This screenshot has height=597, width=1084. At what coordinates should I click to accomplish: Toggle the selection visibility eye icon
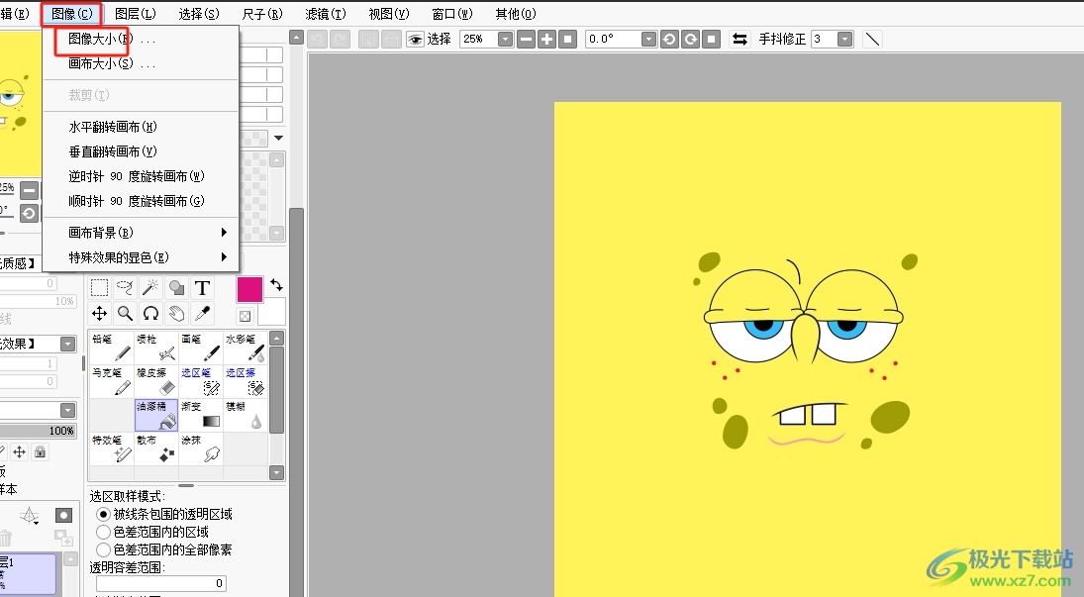coord(415,40)
